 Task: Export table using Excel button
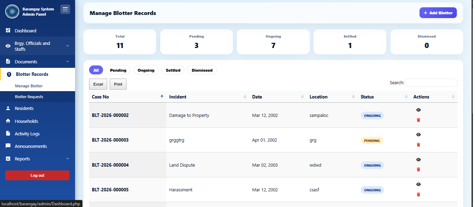click(x=98, y=84)
